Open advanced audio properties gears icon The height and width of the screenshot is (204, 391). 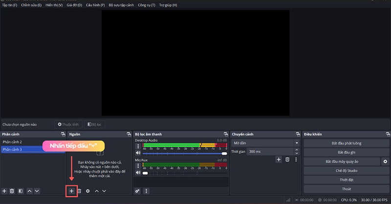pyautogui.click(x=138, y=191)
